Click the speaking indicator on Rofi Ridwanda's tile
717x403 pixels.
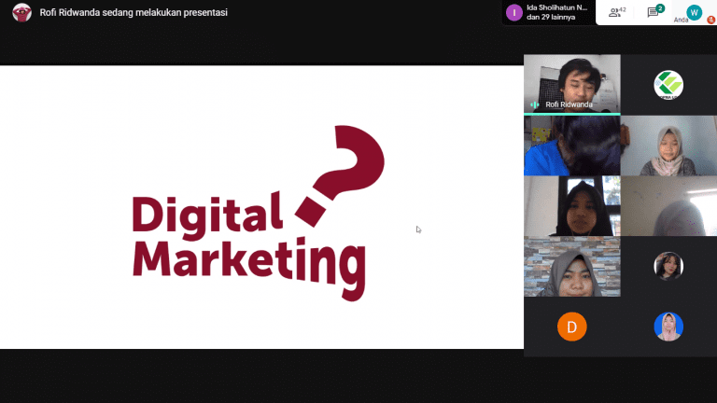[x=534, y=104]
